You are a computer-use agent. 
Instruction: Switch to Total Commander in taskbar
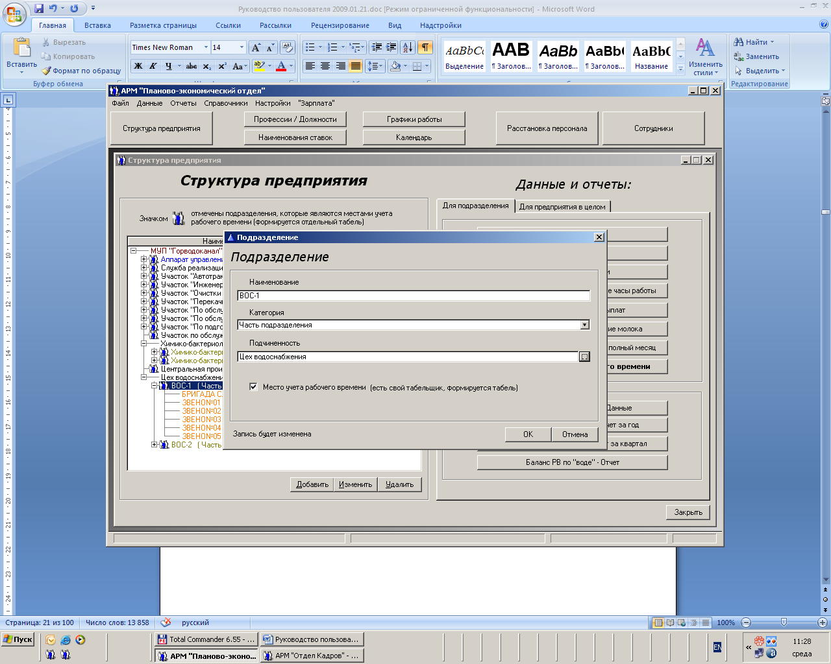(206, 639)
